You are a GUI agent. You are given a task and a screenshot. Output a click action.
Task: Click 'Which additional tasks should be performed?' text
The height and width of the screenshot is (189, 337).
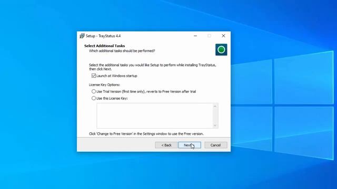click(122, 51)
